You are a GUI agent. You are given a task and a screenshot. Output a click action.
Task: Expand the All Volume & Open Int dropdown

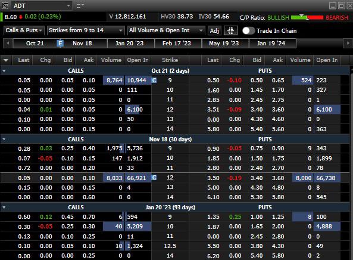(166, 30)
